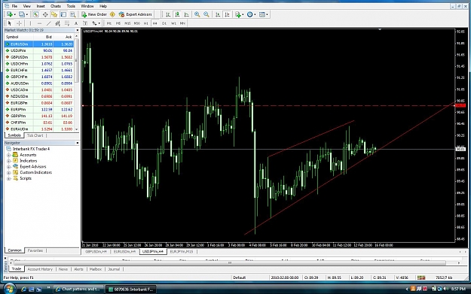471x294 pixels.
Task: Click the New Order button
Action: 94,14
